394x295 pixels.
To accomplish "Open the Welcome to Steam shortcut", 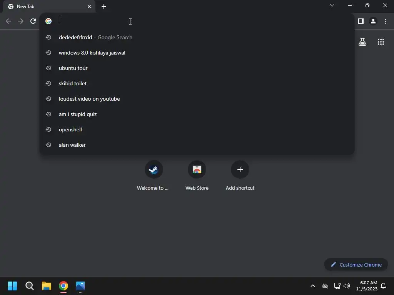I will coord(154,176).
